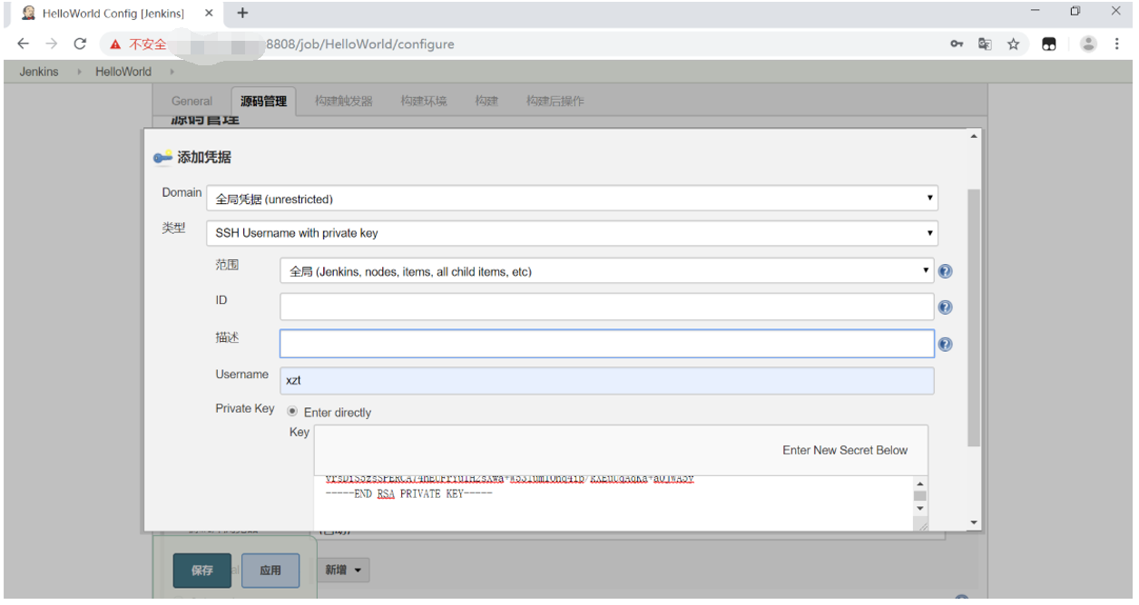Click the 应用 apply button

point(270,571)
